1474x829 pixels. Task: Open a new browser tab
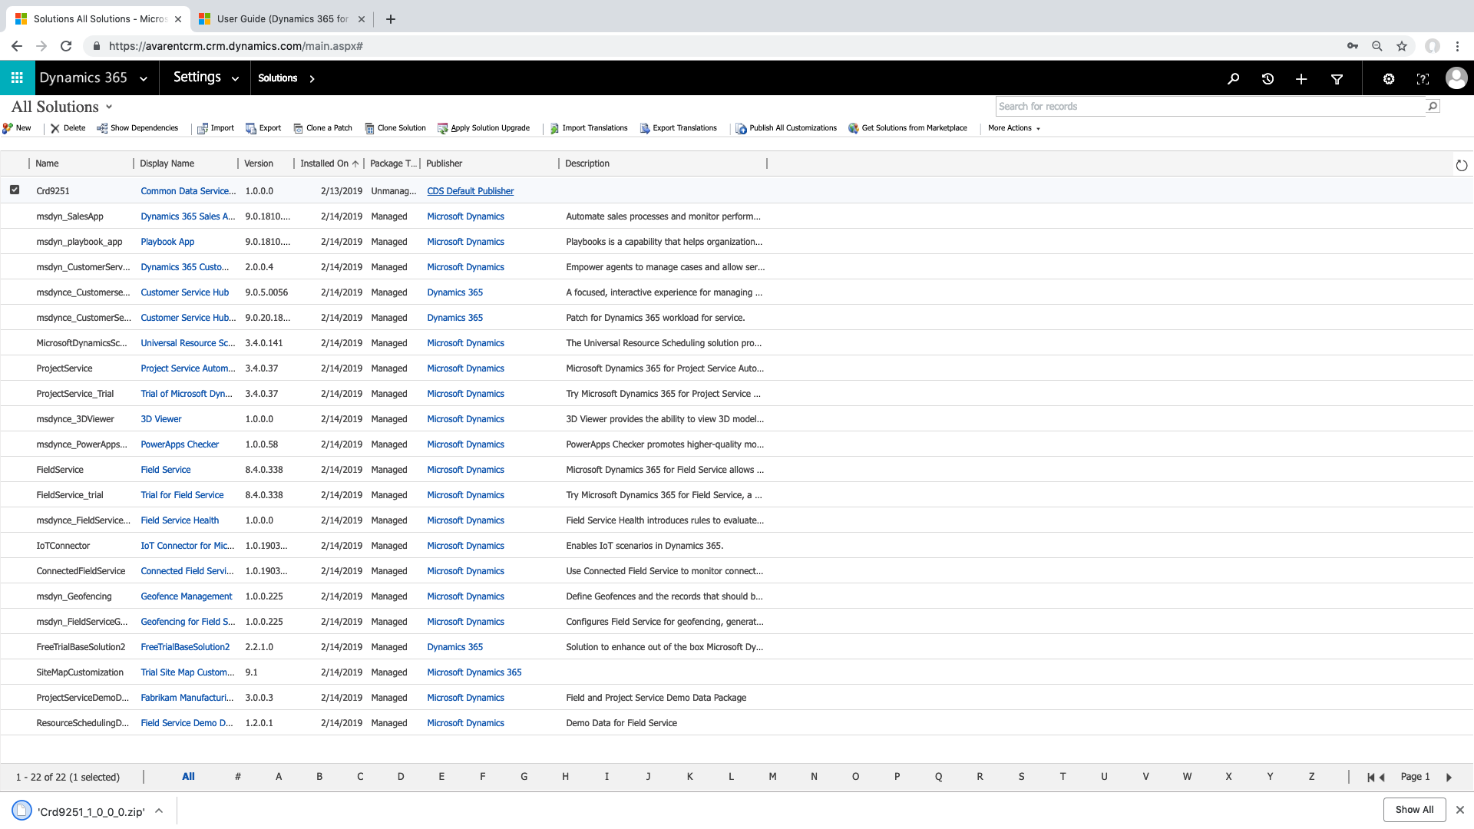point(391,19)
